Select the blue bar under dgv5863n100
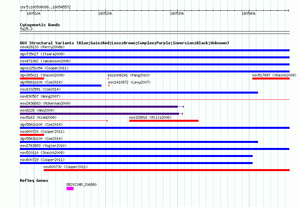The width and height of the screenshot is (299, 207). point(139,142)
